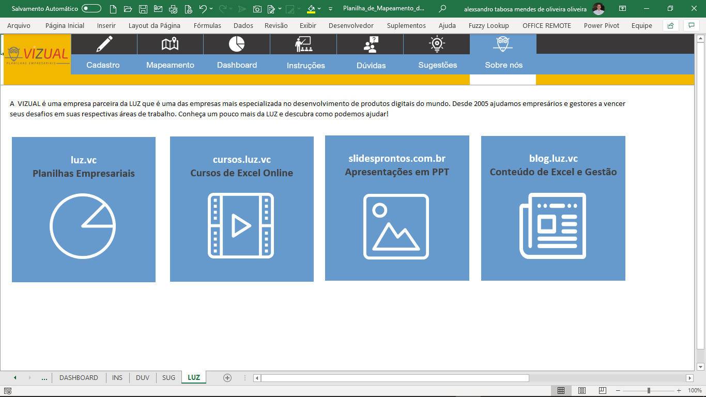Click the Sobre nós navigation label
Screen dimensions: 706x397
(x=503, y=65)
